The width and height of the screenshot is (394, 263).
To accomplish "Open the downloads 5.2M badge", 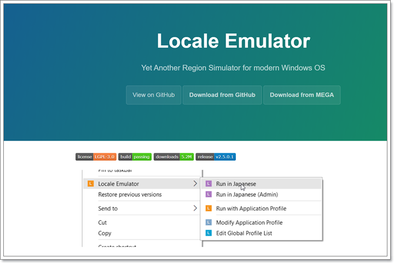I will tap(173, 157).
